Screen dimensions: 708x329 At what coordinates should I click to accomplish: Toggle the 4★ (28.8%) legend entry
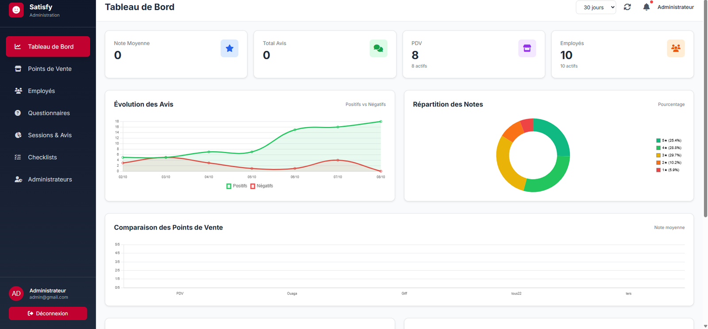(x=669, y=148)
